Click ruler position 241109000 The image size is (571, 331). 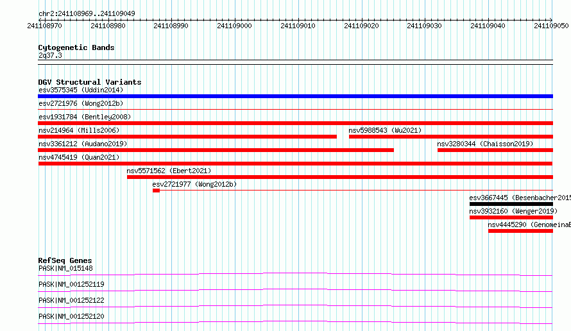point(235,26)
